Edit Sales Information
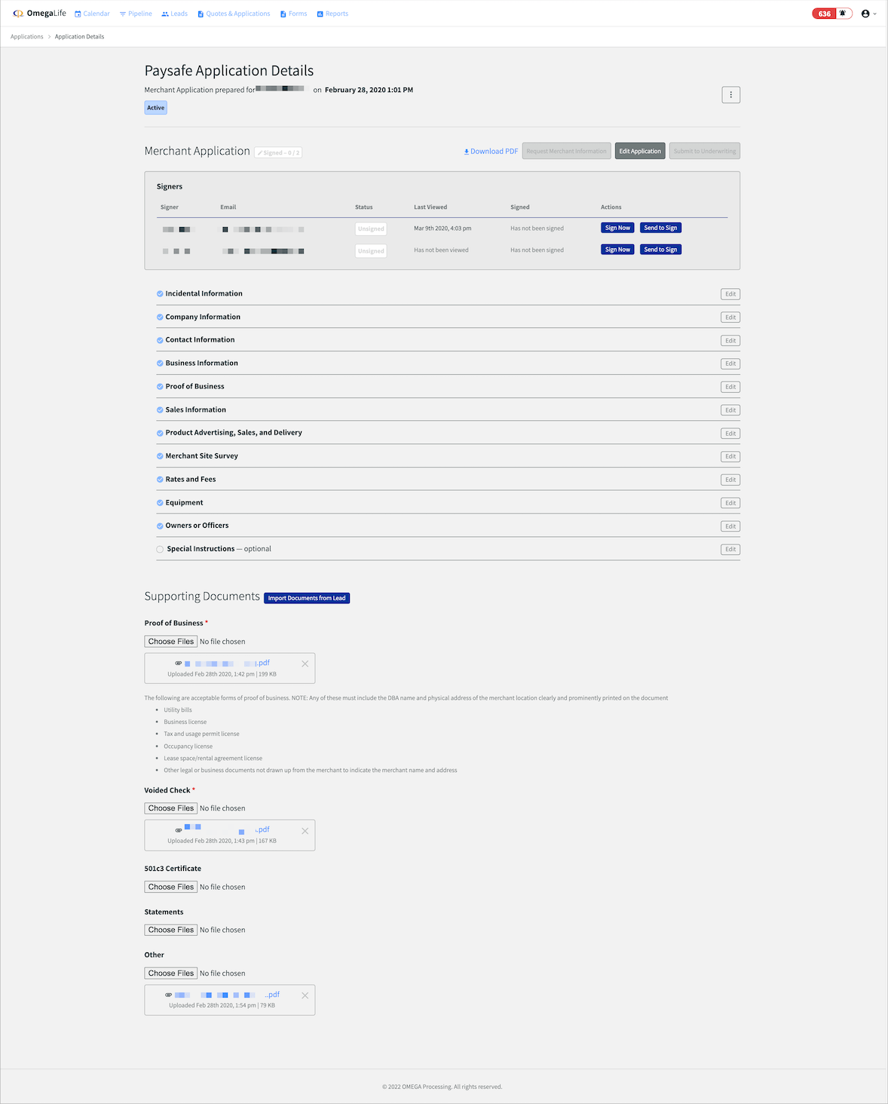The height and width of the screenshot is (1104, 888). click(x=730, y=410)
